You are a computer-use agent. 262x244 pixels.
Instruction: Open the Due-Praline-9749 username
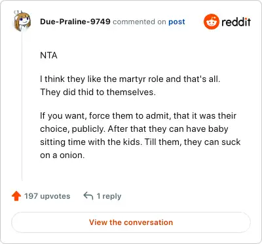(x=75, y=22)
